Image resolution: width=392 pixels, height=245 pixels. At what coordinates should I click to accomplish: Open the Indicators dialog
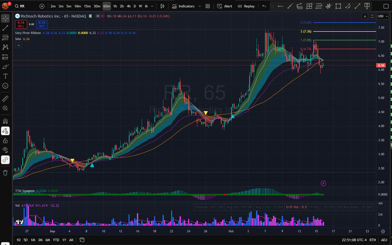183,6
